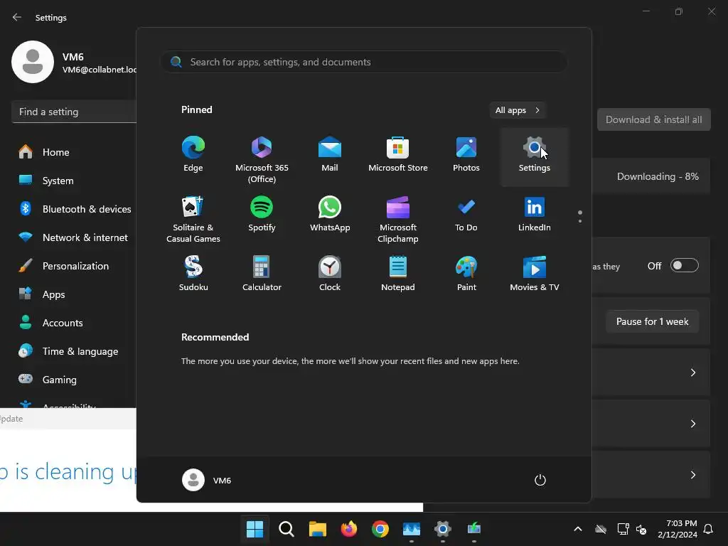The width and height of the screenshot is (728, 546).
Task: Launch Microsoft Clipchamp
Action: [x=398, y=219]
